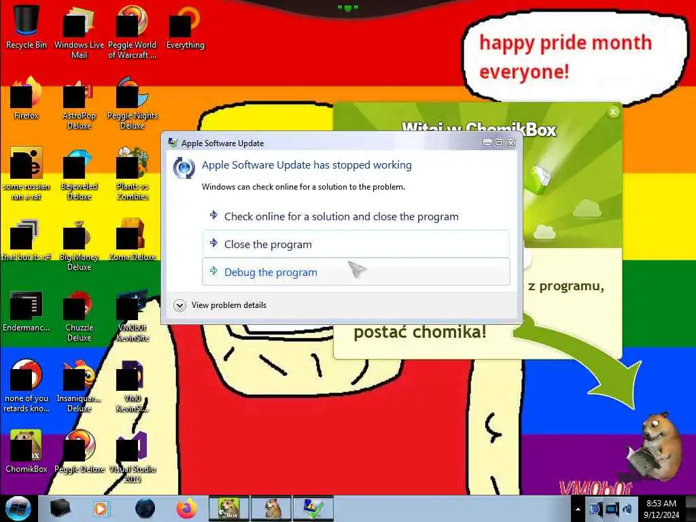Screen dimensions: 696x522
Task: Select ChomikBox desktop icon
Action: pos(27,451)
